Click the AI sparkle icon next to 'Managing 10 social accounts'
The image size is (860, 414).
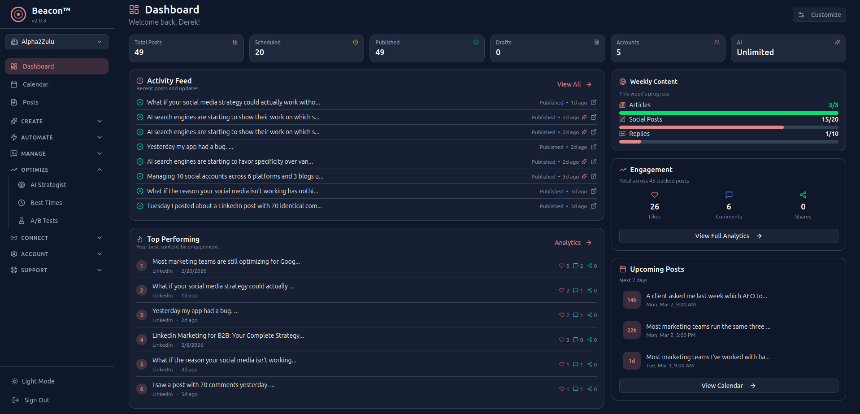[585, 176]
